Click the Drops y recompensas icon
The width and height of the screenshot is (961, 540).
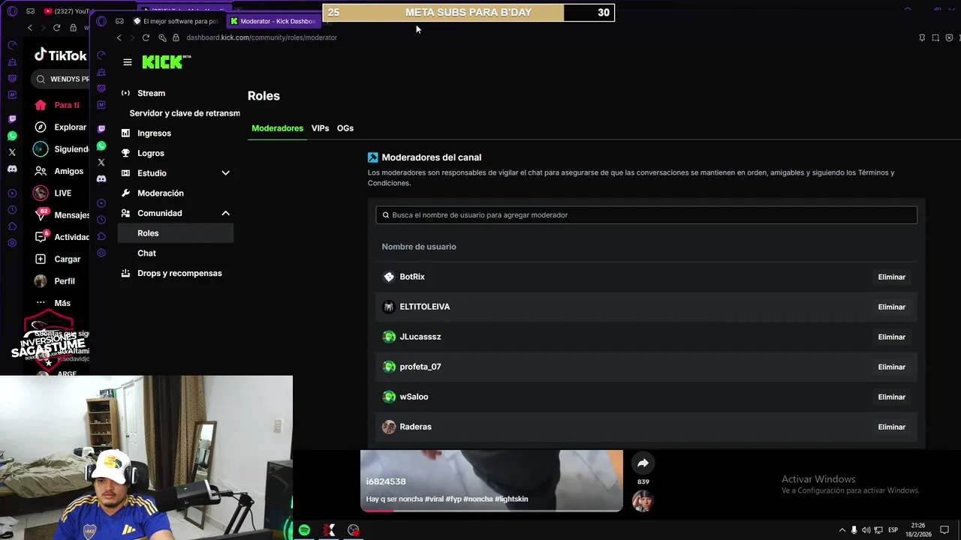click(125, 273)
